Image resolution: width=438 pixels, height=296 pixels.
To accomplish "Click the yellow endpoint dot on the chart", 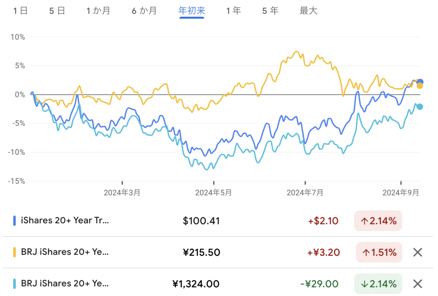I will pyautogui.click(x=420, y=86).
